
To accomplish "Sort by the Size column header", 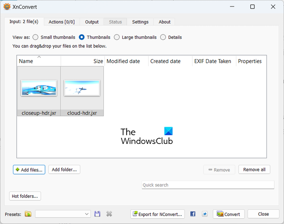I will point(83,61).
